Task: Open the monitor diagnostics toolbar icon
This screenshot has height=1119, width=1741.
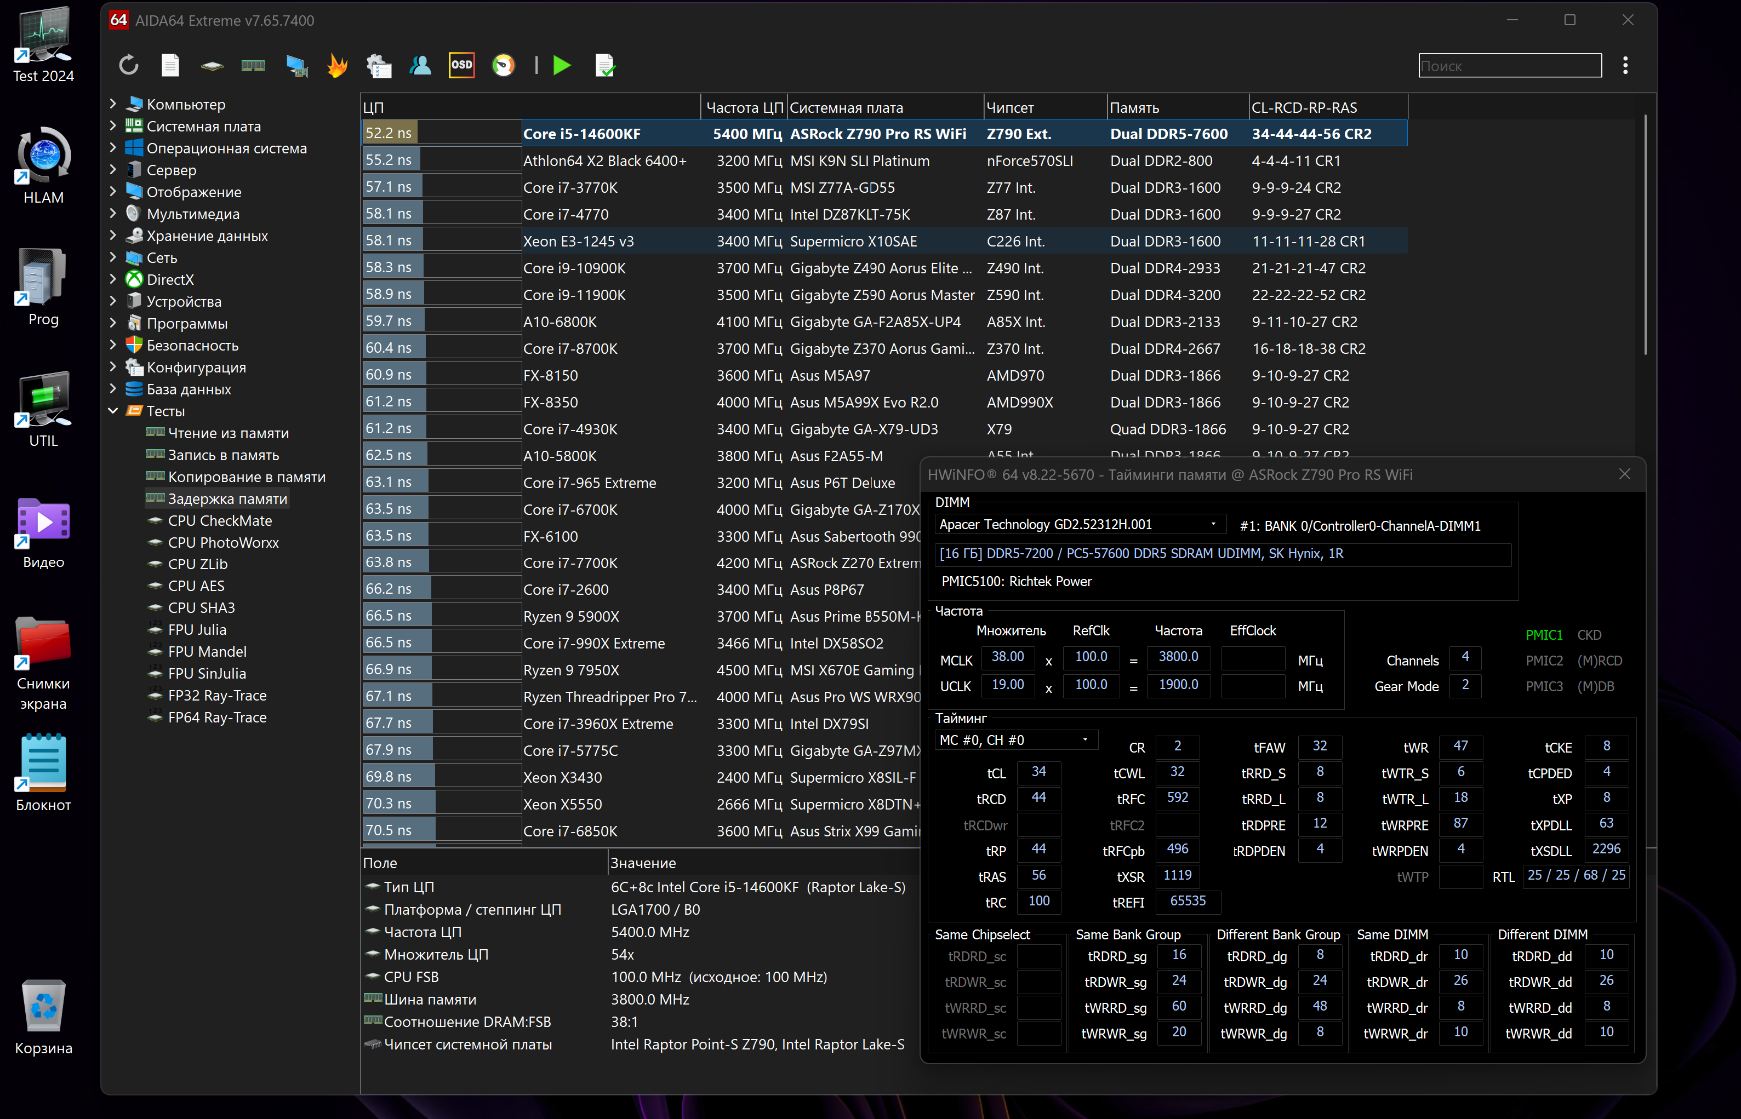Action: (296, 65)
